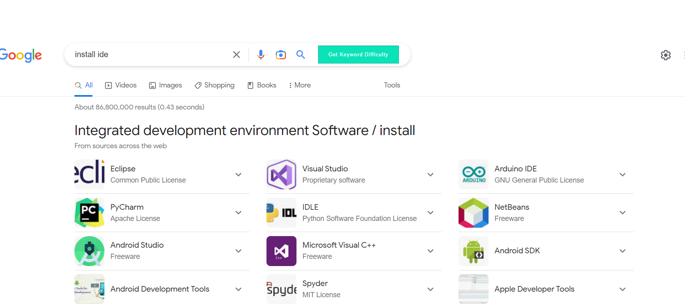
Task: Click the Spyder logo icon
Action: tap(281, 289)
